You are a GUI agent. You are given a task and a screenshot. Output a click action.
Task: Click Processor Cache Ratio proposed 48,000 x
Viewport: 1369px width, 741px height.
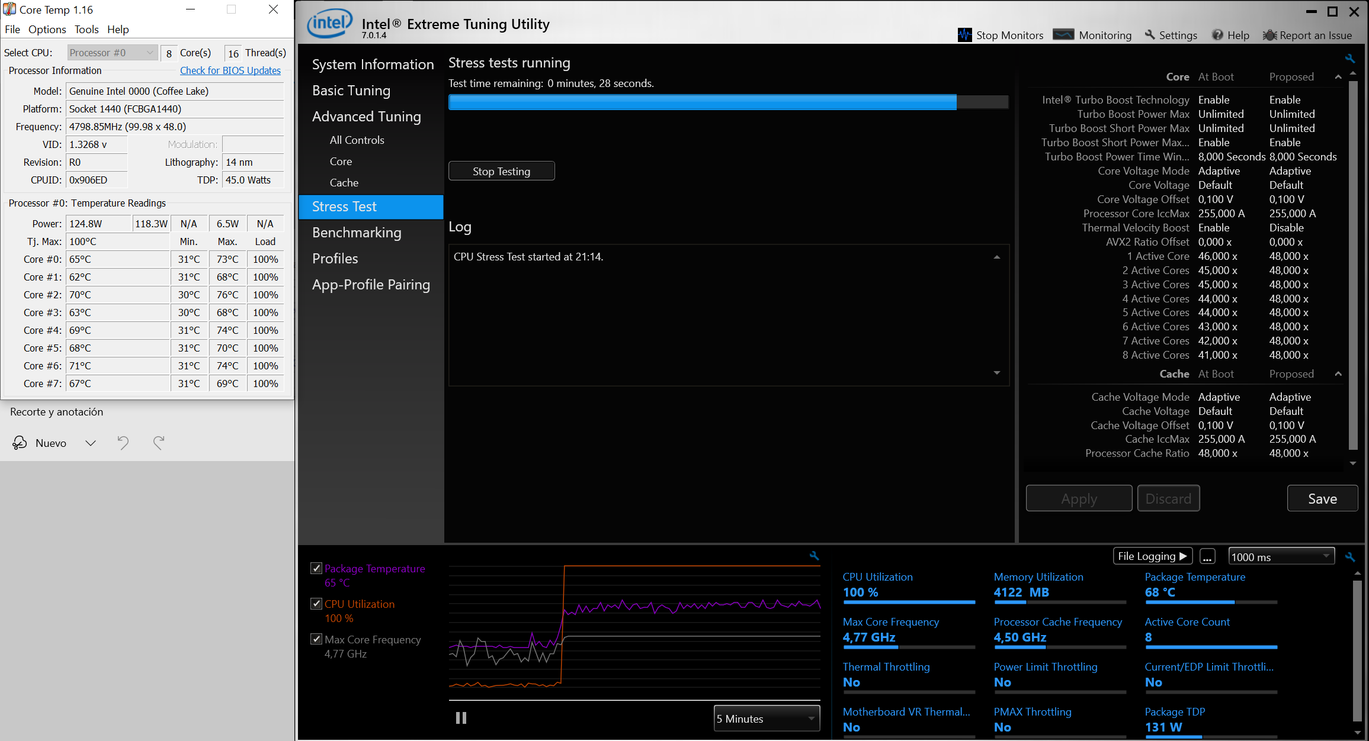(x=1288, y=453)
